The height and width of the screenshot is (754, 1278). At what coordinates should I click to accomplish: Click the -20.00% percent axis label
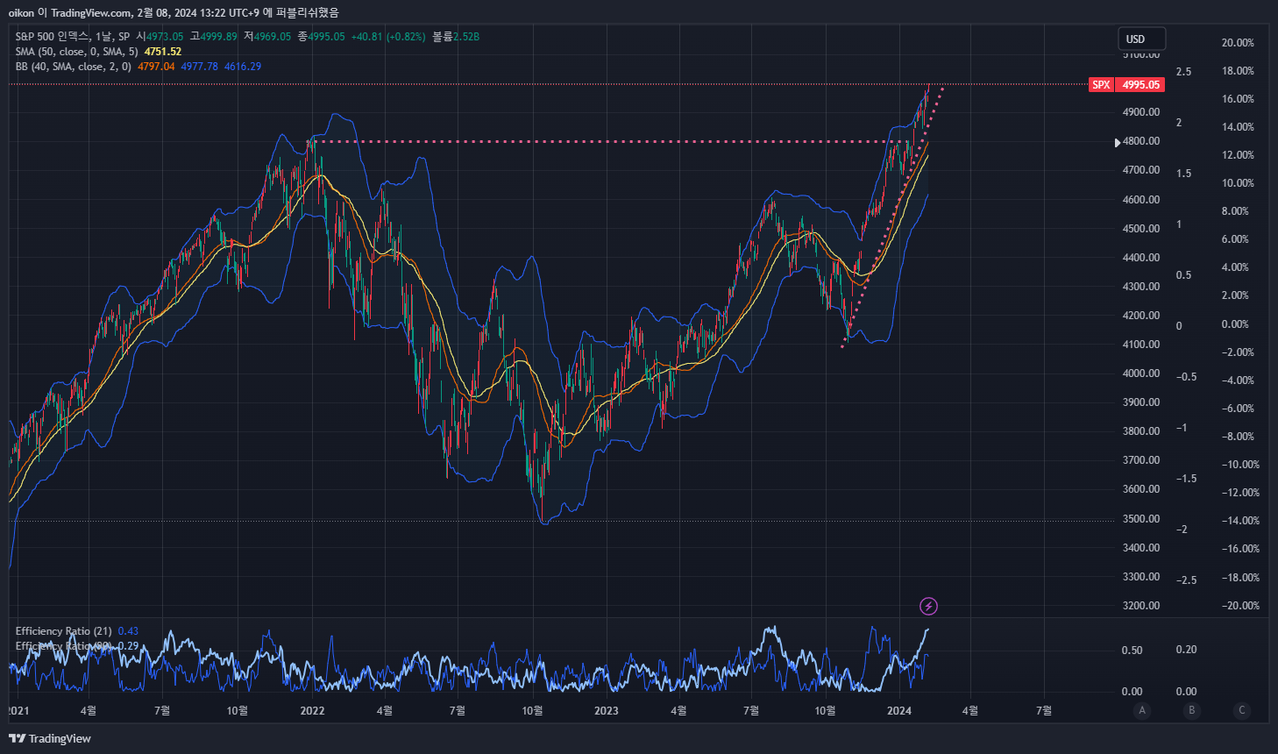tap(1240, 606)
